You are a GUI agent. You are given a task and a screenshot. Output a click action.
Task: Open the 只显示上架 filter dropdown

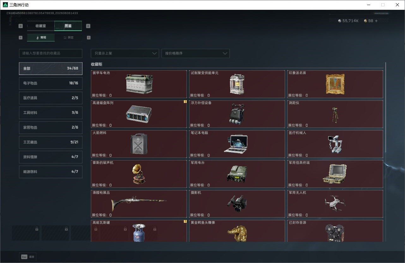pyautogui.click(x=125, y=53)
